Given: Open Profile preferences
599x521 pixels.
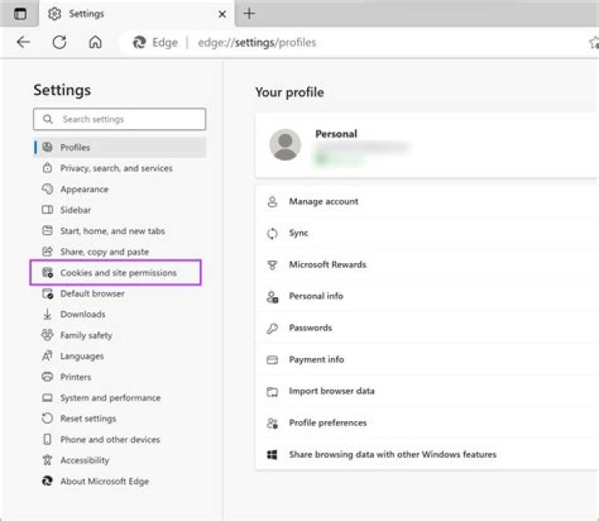Looking at the screenshot, I should (427, 423).
